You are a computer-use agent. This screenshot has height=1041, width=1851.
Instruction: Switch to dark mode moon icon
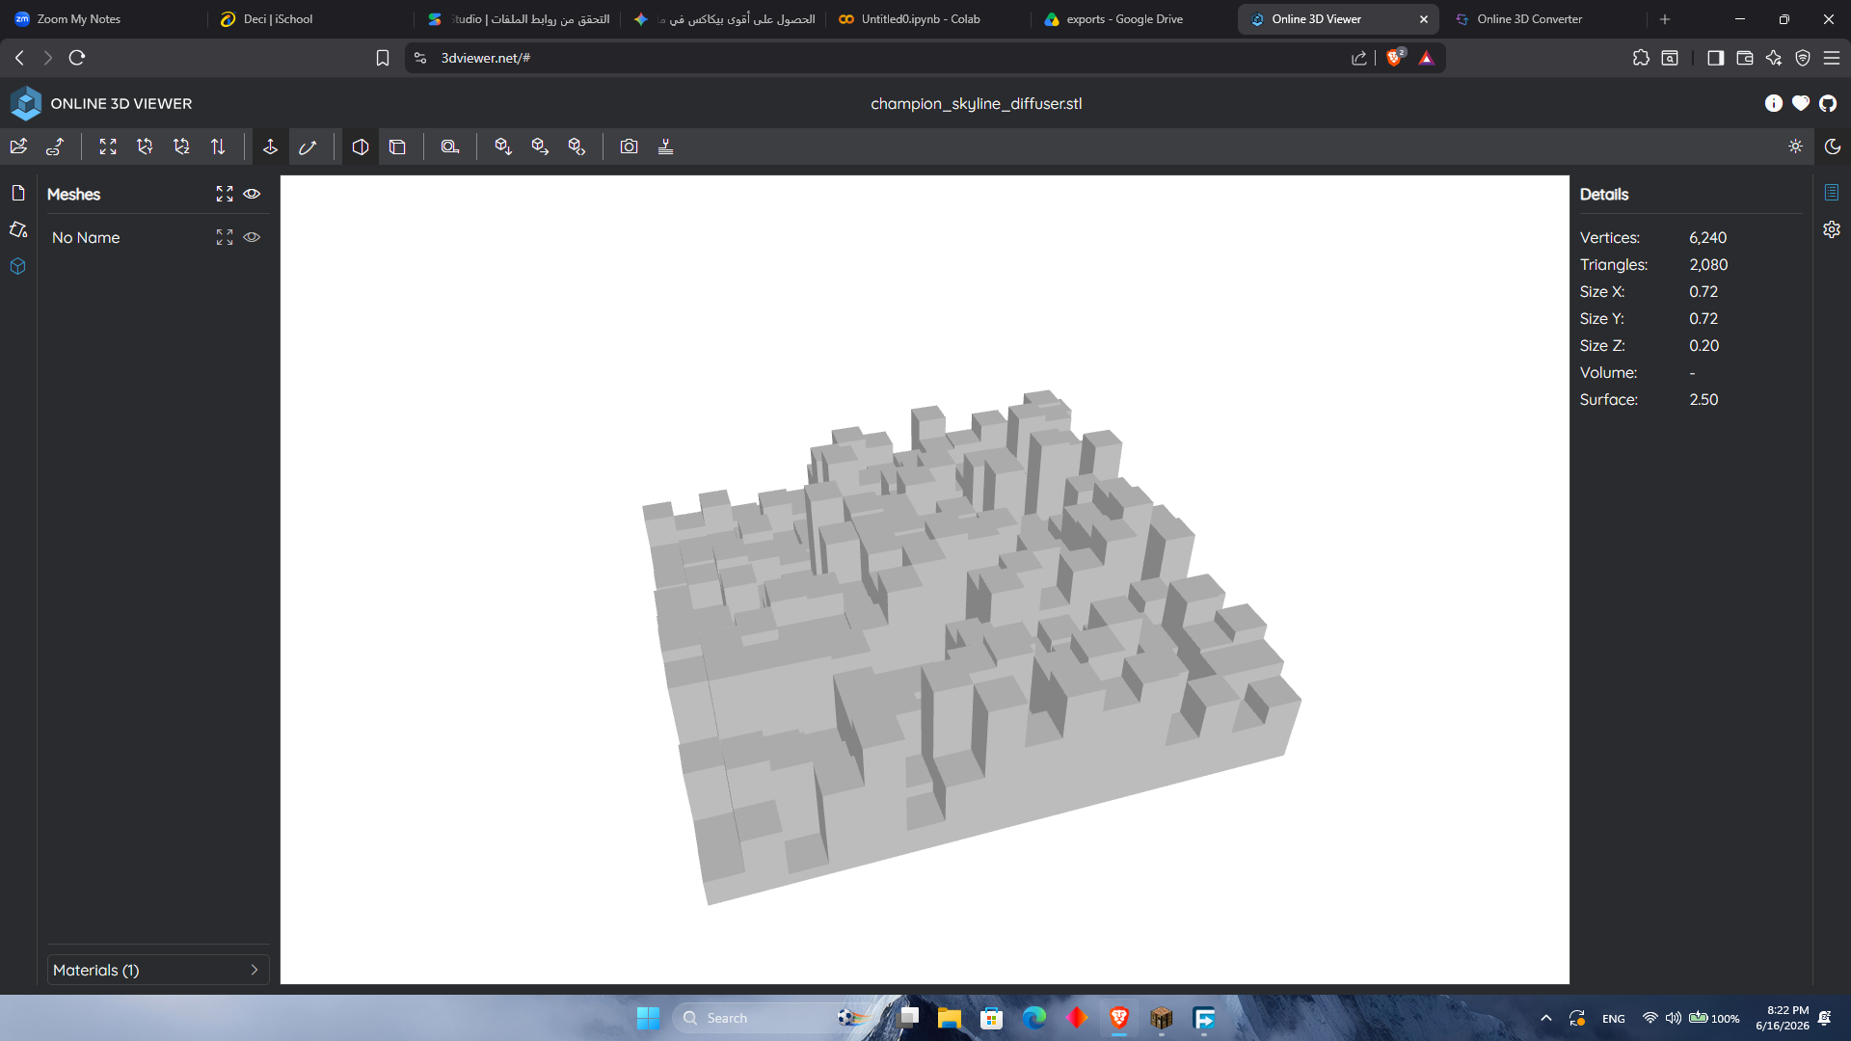(x=1833, y=147)
